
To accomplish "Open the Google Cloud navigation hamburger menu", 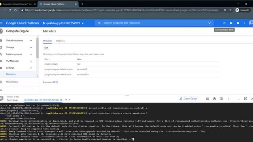I will click(1, 23).
